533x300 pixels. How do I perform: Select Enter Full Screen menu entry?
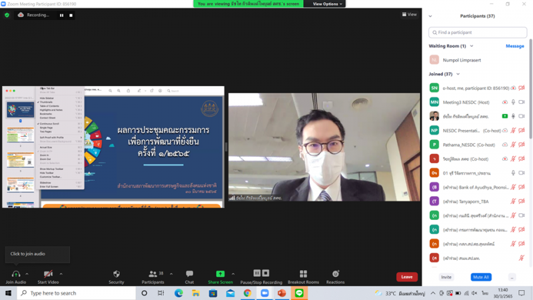click(49, 187)
